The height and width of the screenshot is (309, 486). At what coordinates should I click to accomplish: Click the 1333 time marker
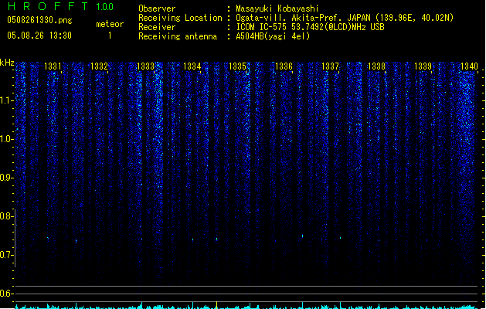pos(145,66)
